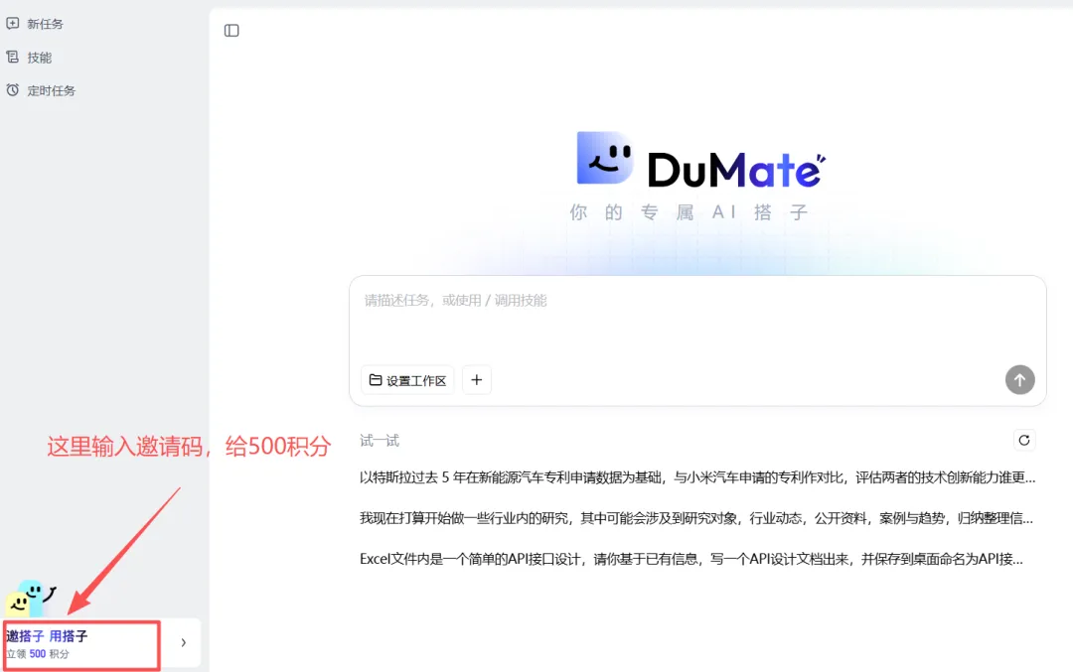
Task: Click the 你的专属AI搭子 tagline
Action: (x=689, y=212)
